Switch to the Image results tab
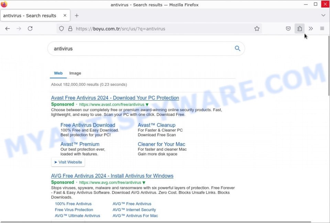 tap(75, 73)
